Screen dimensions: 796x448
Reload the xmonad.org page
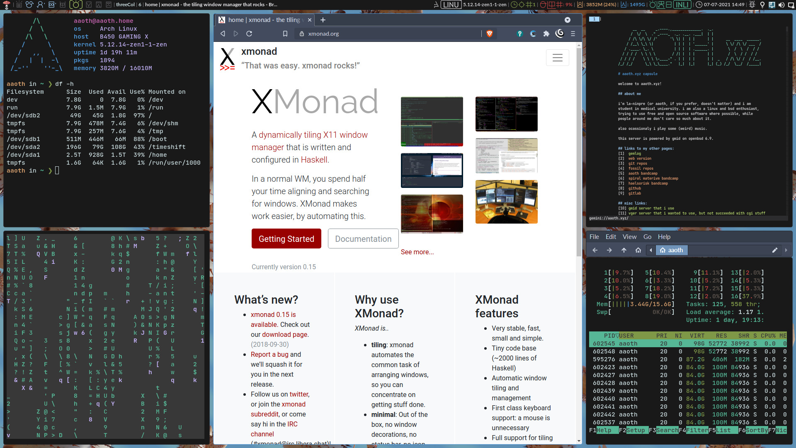pyautogui.click(x=249, y=34)
